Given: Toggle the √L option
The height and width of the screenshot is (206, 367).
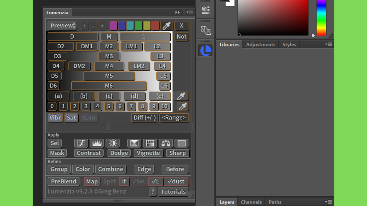Looking at the screenshot, I should [x=156, y=181].
